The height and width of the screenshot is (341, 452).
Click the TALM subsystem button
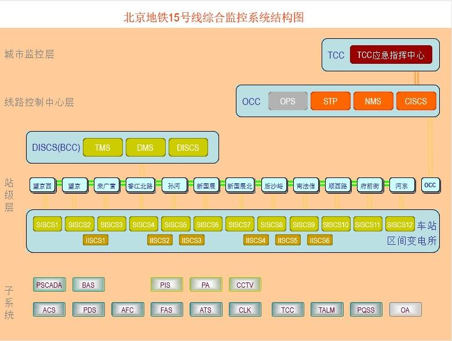point(327,310)
